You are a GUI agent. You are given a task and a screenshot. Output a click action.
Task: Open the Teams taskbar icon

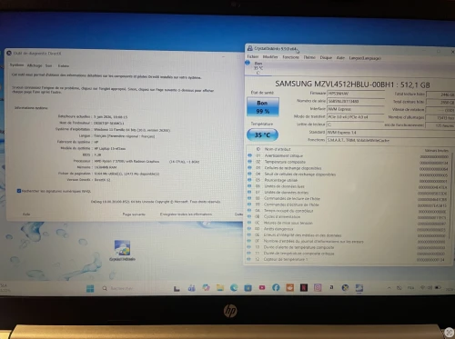pos(192,288)
